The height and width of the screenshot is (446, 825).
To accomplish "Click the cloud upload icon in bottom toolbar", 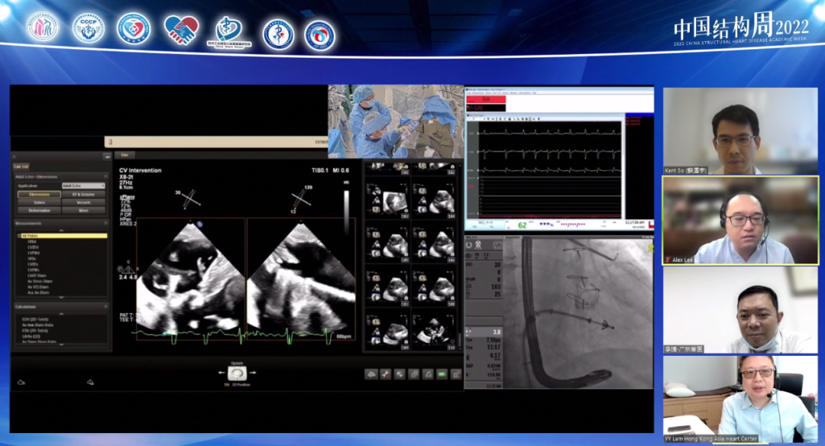I will coord(371,374).
